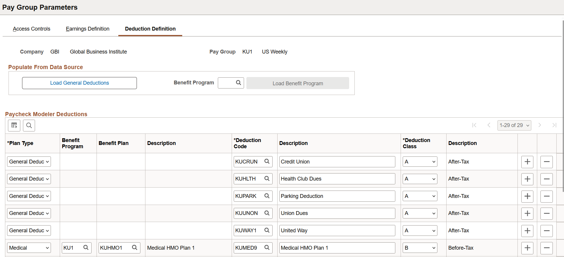Open Deduction Class dropdown for United Way

click(420, 230)
